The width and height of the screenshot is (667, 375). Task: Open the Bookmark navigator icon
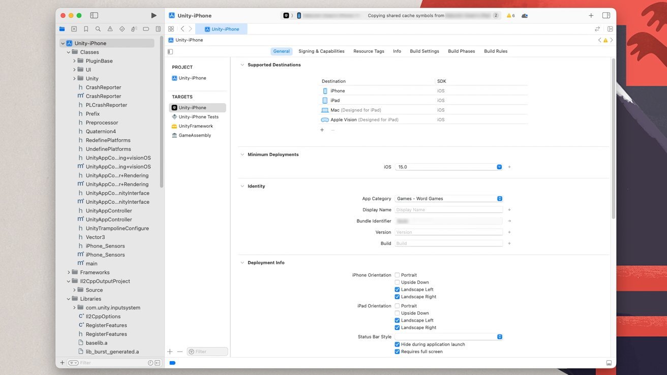(x=86, y=29)
